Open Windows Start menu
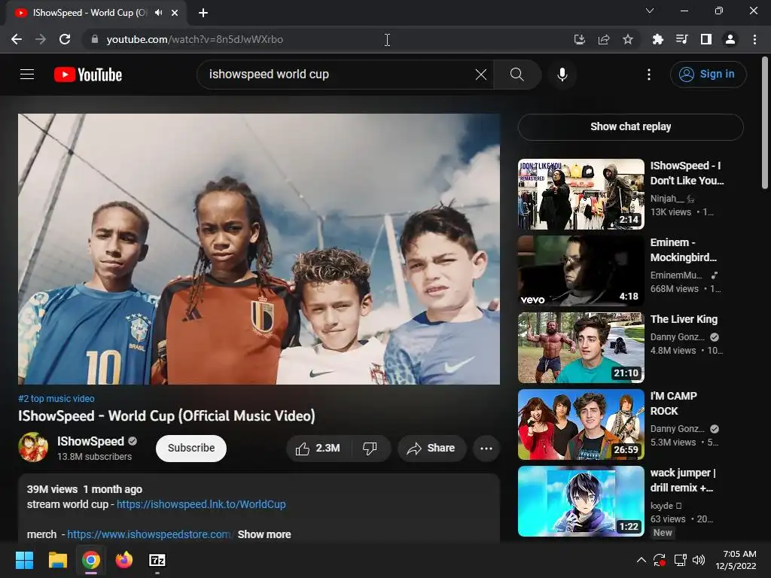 (x=24, y=560)
